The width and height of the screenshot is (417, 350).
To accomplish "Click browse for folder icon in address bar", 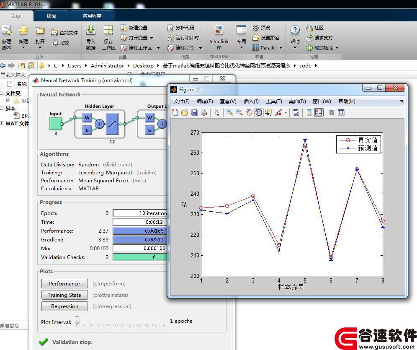I will tap(31, 65).
